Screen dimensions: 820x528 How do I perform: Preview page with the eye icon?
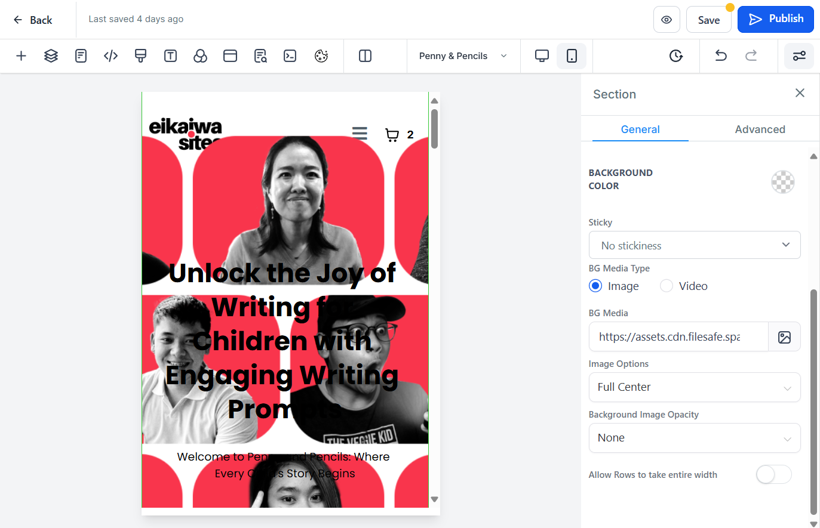click(667, 20)
